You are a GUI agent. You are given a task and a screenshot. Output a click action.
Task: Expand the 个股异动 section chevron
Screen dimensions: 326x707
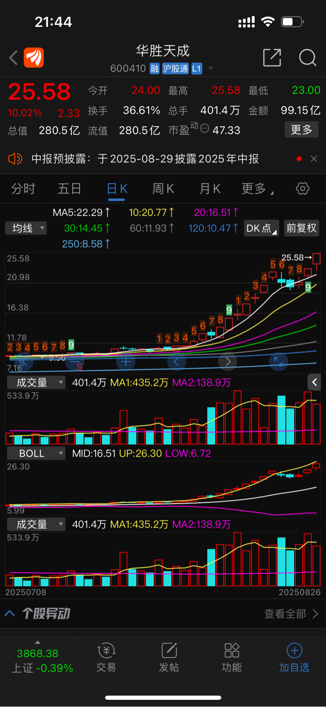click(x=10, y=613)
